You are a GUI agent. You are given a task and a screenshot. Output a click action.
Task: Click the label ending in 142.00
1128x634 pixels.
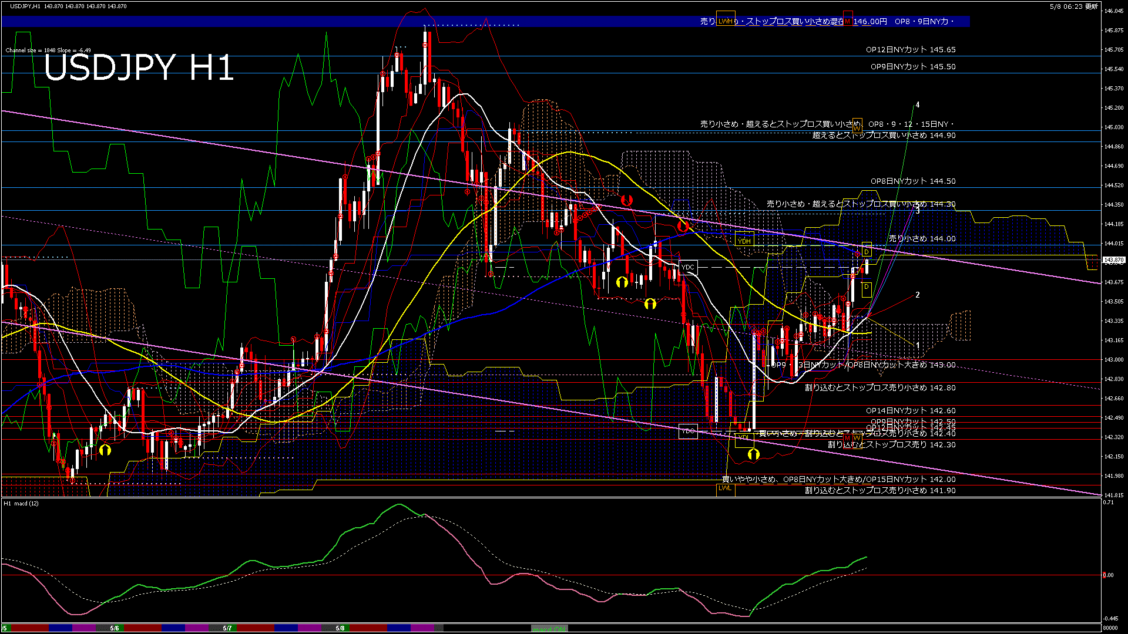(x=839, y=480)
